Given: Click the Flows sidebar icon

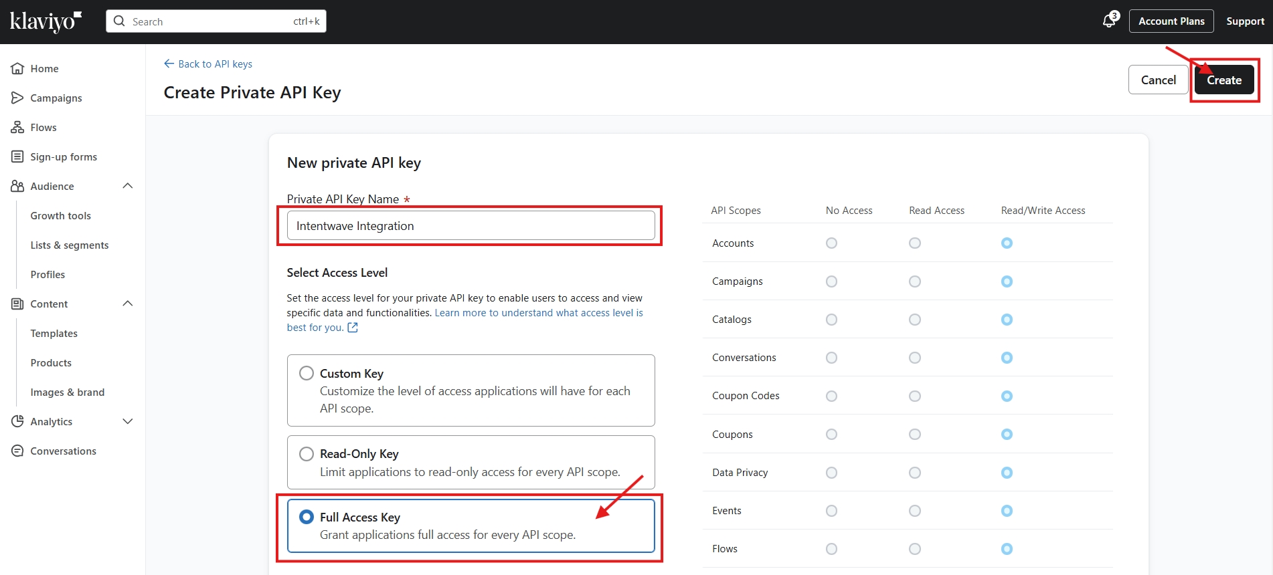Looking at the screenshot, I should 17,127.
